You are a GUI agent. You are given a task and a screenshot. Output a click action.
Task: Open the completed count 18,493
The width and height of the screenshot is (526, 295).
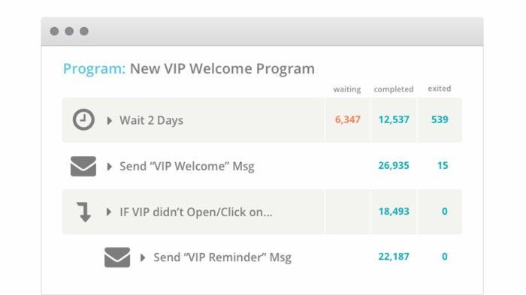[394, 212]
